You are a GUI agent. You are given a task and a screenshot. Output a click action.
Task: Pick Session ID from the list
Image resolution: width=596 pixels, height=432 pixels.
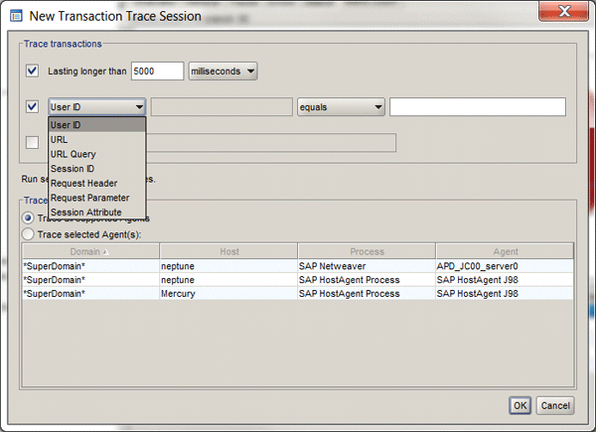72,169
